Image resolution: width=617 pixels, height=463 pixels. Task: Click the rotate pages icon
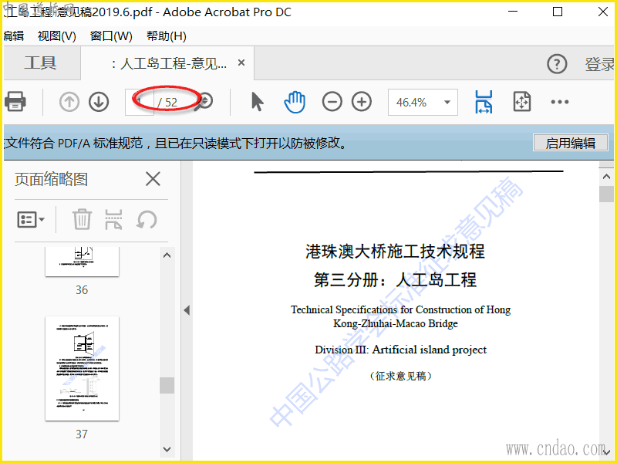(x=147, y=219)
